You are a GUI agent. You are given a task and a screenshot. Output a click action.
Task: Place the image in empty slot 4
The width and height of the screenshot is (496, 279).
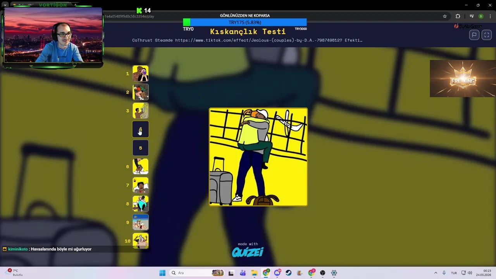141,129
